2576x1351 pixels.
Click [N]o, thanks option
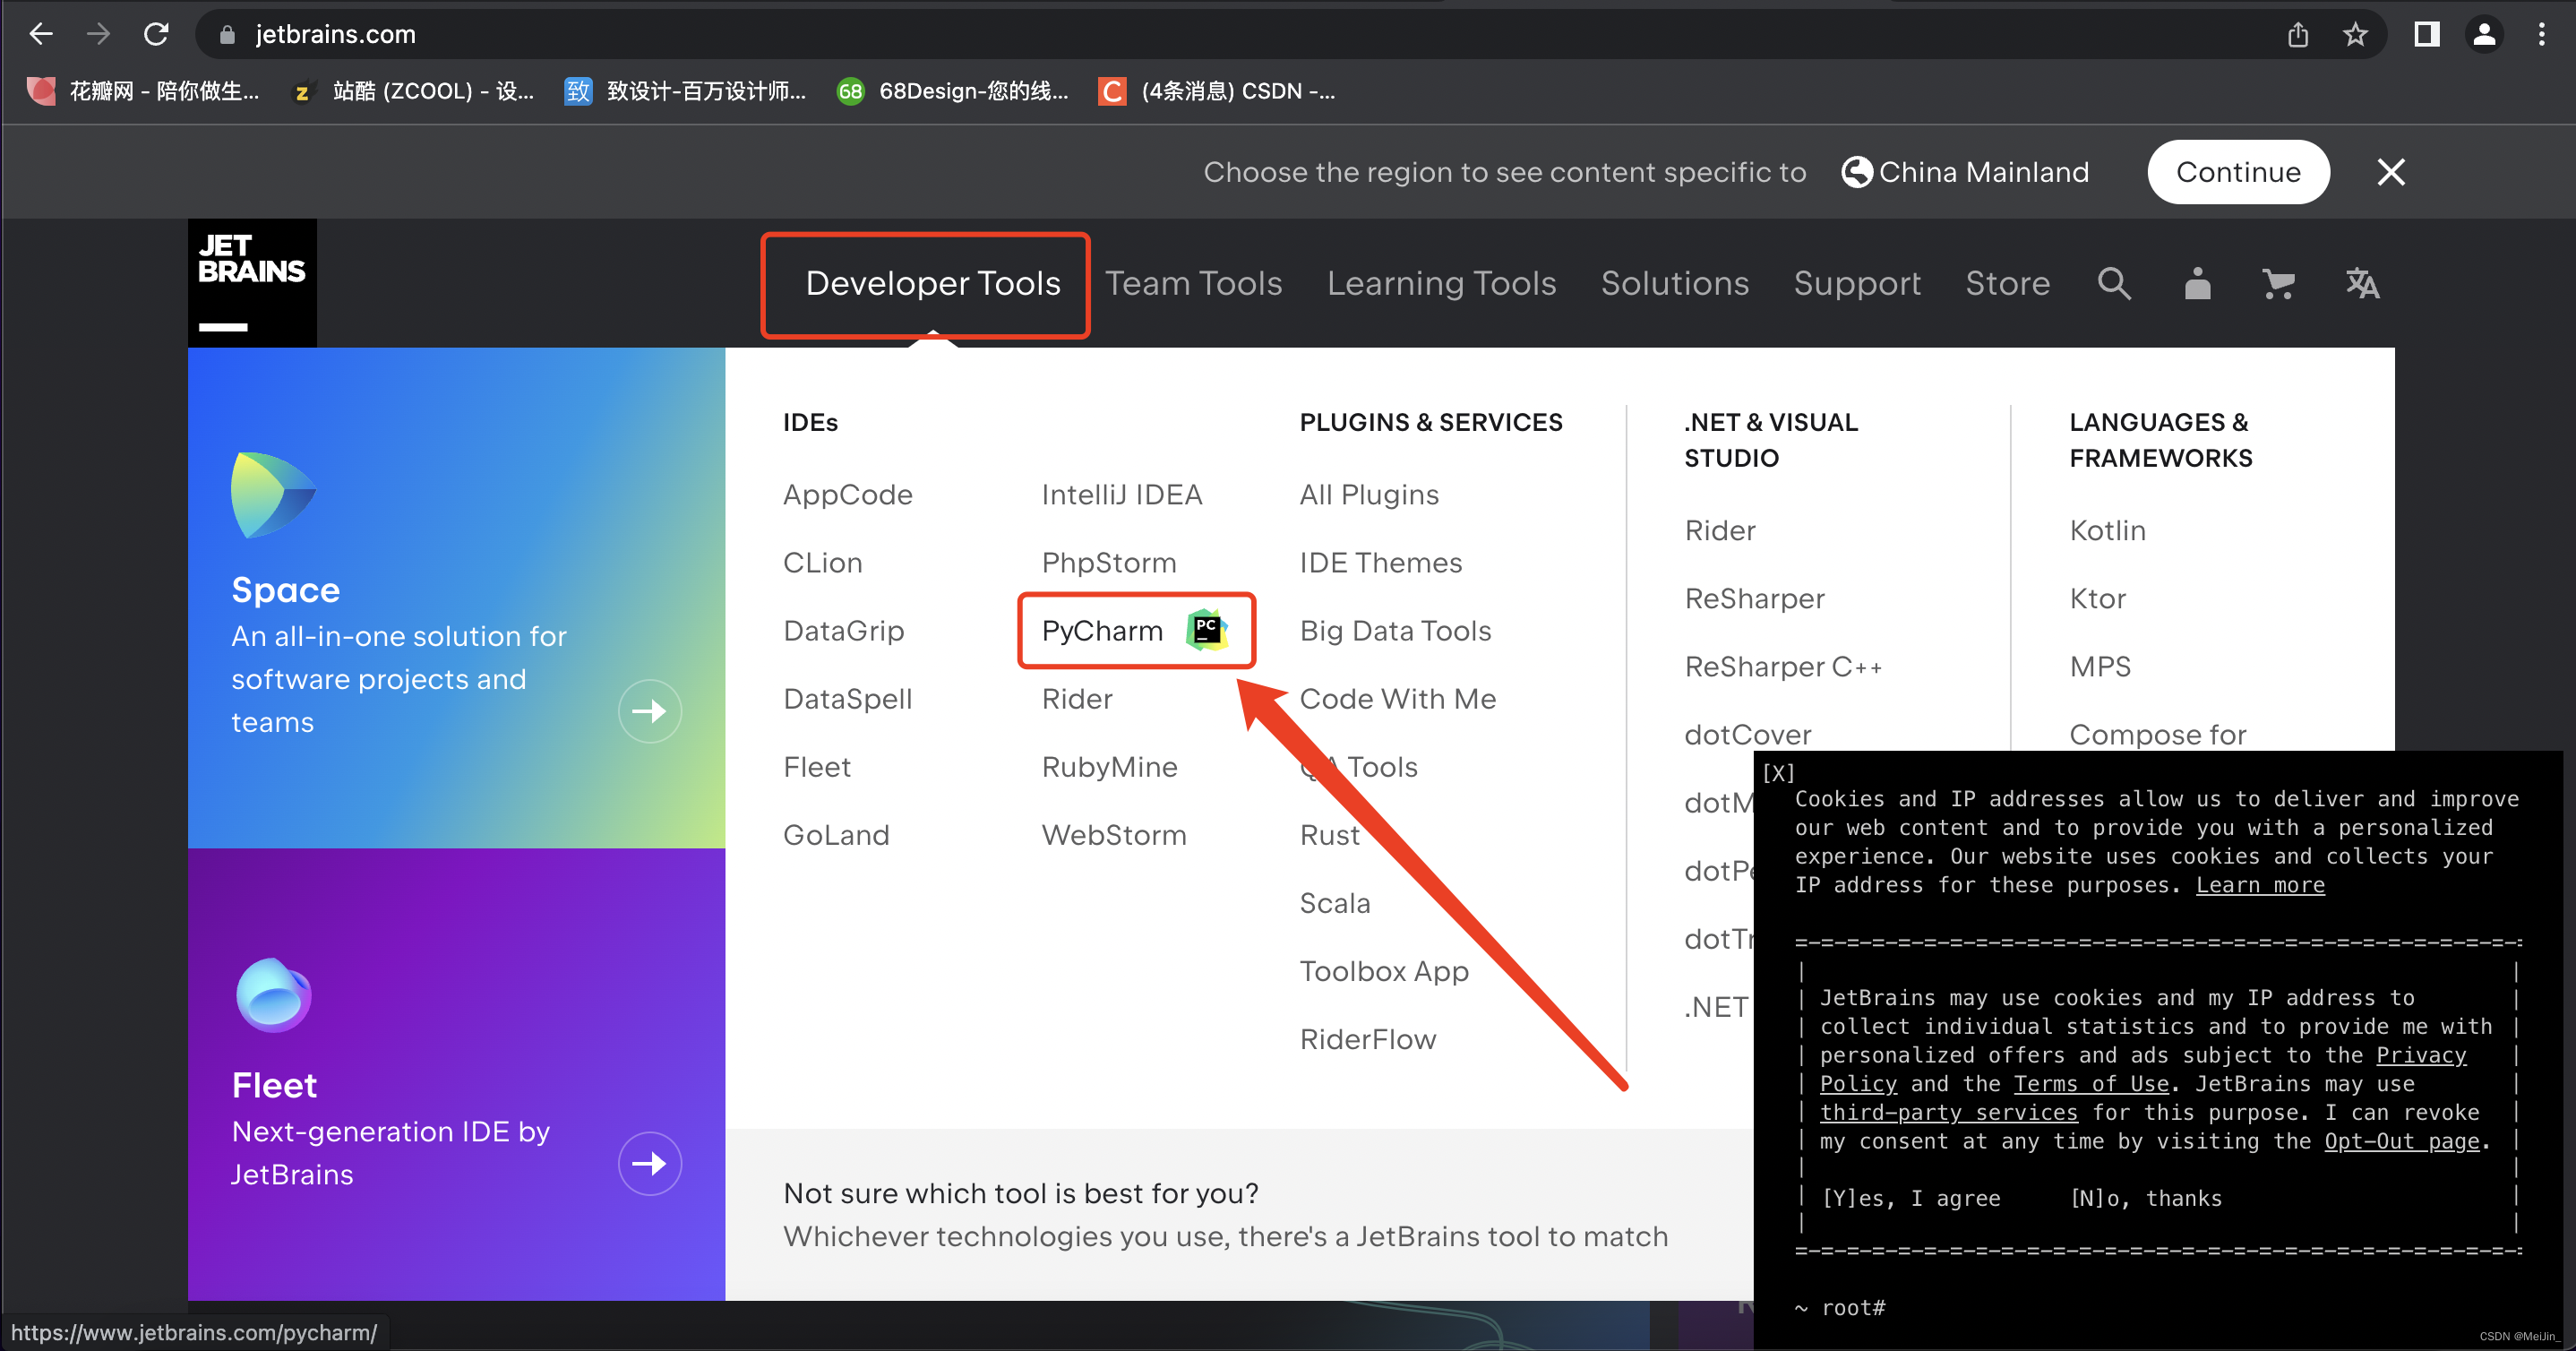click(2146, 1198)
